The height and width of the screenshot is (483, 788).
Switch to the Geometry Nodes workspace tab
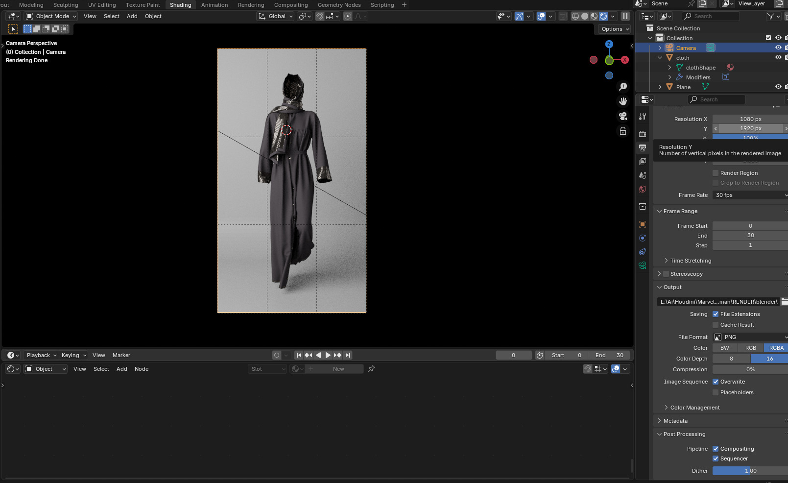(x=339, y=5)
